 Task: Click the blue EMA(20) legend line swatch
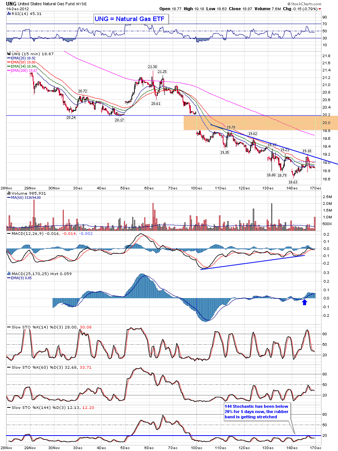(9, 58)
